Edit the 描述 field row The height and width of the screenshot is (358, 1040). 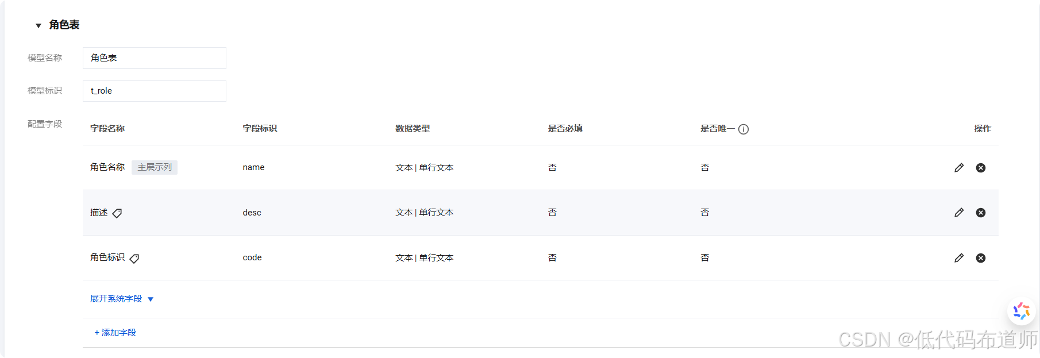pos(959,213)
